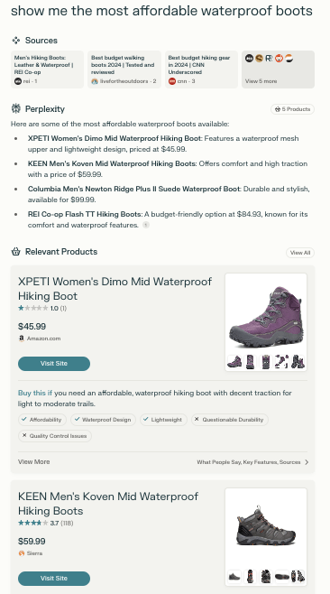Open the CNN Underscored budget hiking gear source
This screenshot has height=594, width=330.
(201, 70)
